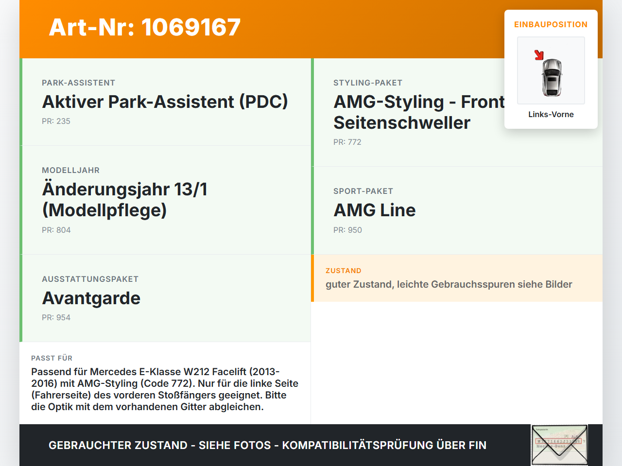
Task: Choose the AMG Line sport package card
Action: pos(457,210)
